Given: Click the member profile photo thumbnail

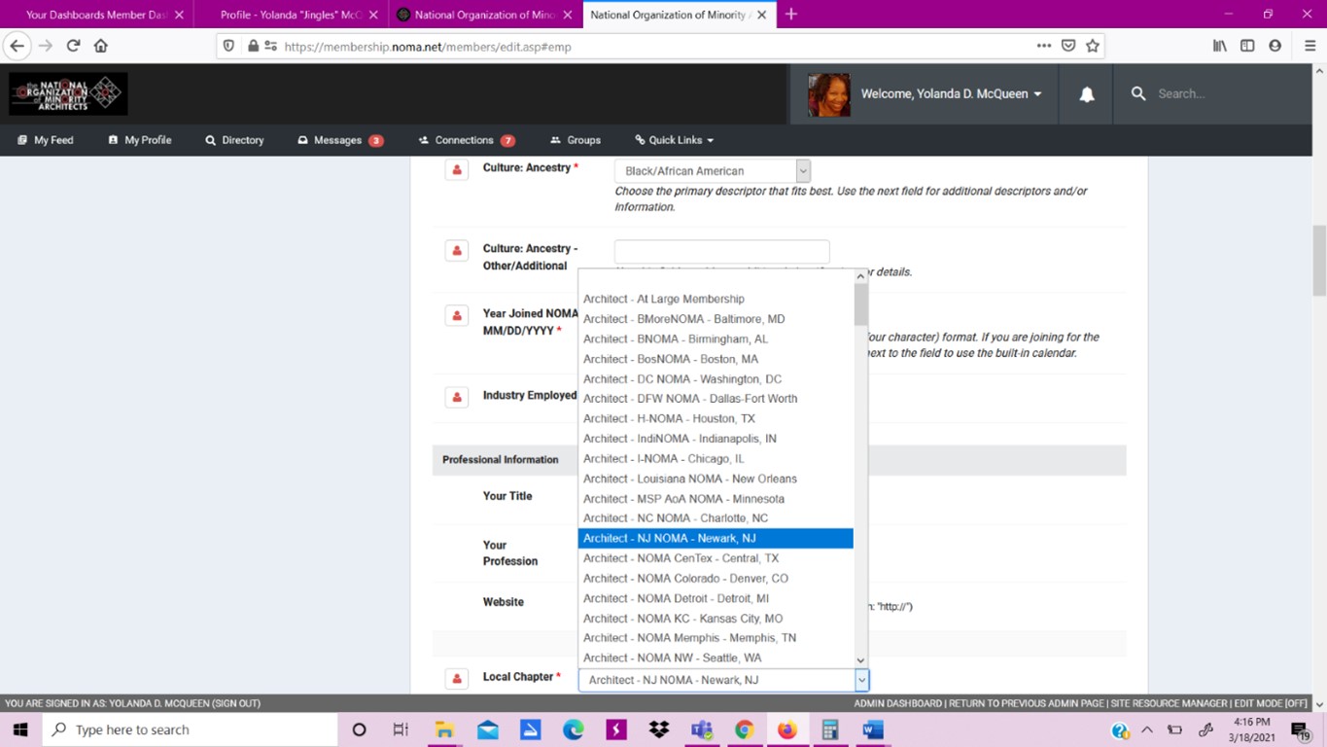Looking at the screenshot, I should click(x=829, y=94).
